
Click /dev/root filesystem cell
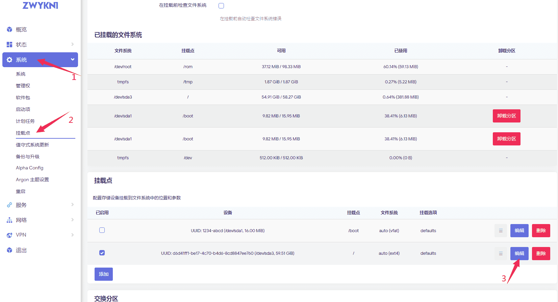(123, 67)
